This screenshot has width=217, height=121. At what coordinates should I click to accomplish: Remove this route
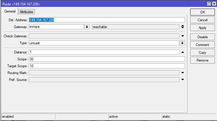(x=203, y=60)
